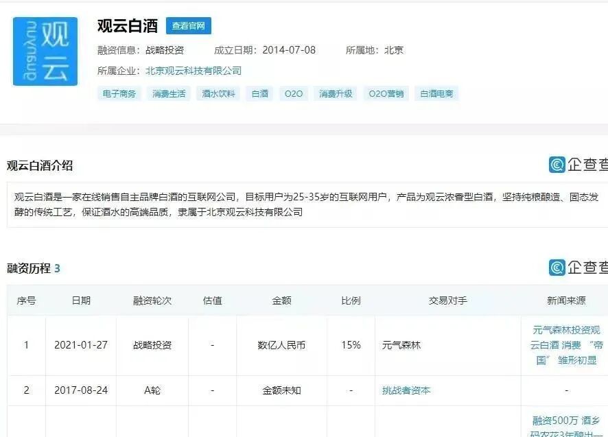This screenshot has height=437, width=608.
Task: Click the 2017-08-24 date cell
Action: coord(81,390)
